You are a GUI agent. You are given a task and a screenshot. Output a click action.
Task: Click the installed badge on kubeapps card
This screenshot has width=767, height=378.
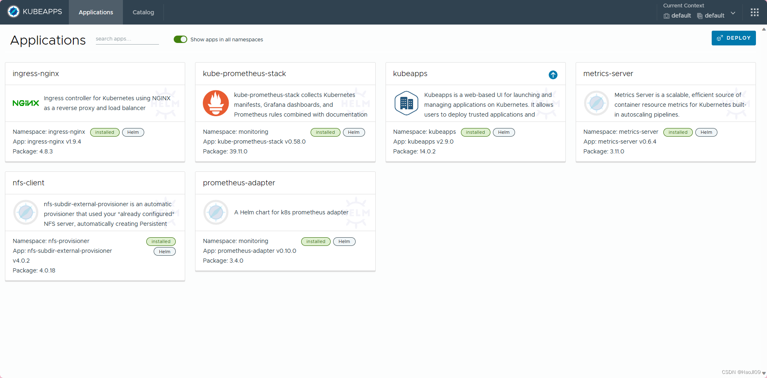(475, 132)
